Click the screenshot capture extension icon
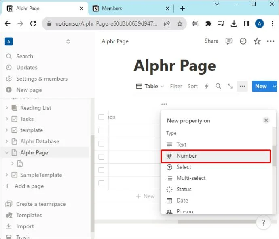279x239 pixels. pyautogui.click(x=196, y=23)
